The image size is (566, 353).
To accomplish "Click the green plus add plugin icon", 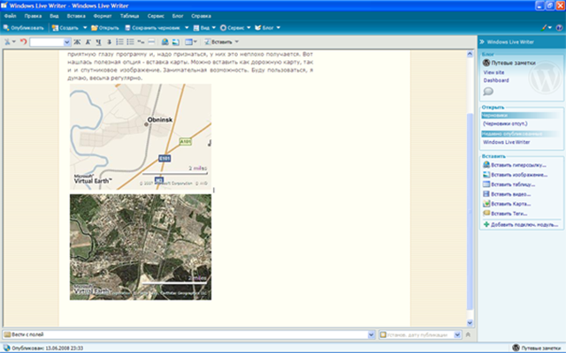I will point(486,224).
